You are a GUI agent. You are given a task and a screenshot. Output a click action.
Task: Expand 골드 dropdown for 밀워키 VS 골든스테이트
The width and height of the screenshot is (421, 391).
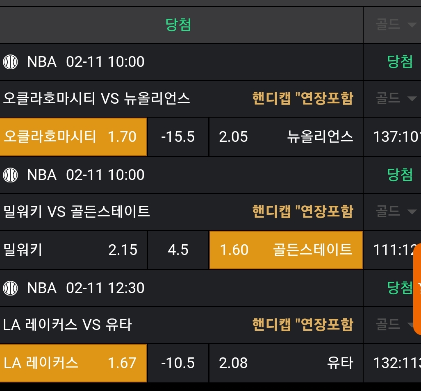coord(396,211)
